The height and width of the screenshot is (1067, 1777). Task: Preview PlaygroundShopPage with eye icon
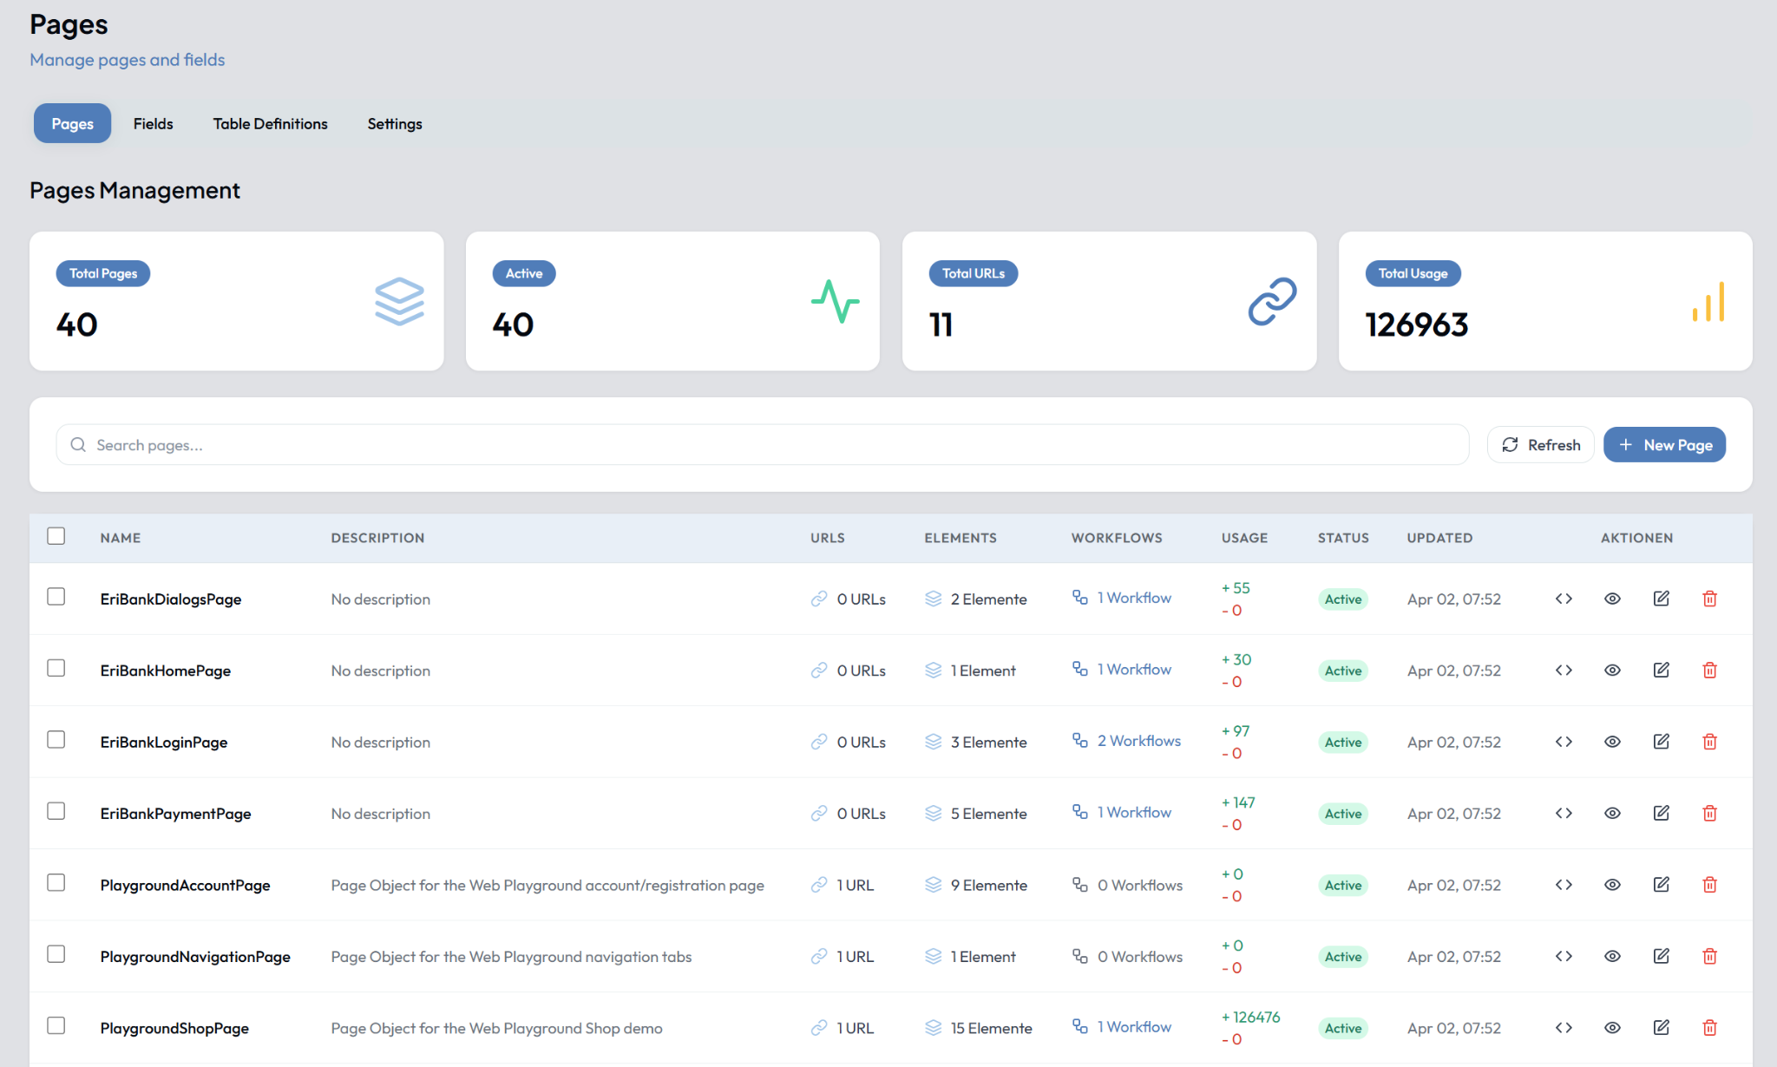click(1612, 1028)
